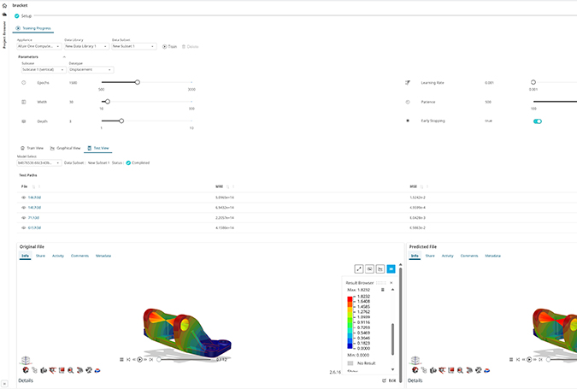Open the Datatype dropdown
The height and width of the screenshot is (389, 577).
pos(91,69)
